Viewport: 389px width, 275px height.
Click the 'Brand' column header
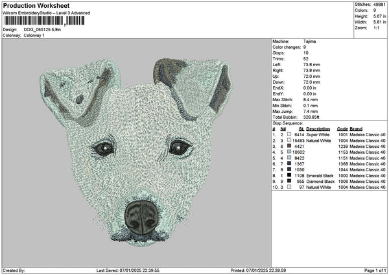(356, 129)
